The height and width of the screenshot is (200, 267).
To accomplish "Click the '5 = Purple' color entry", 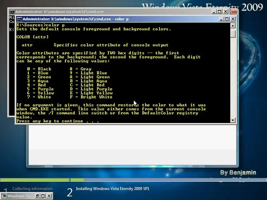I will (40, 89).
